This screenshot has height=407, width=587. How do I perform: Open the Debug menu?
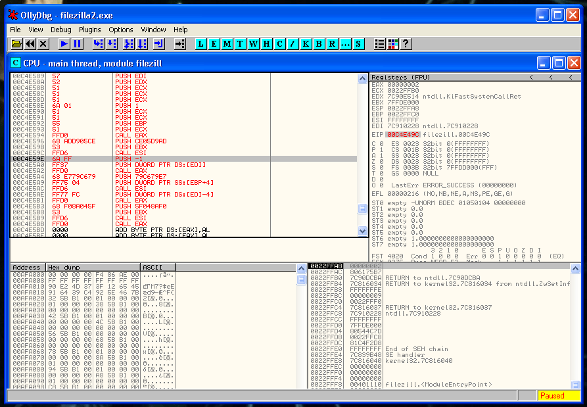coord(60,30)
